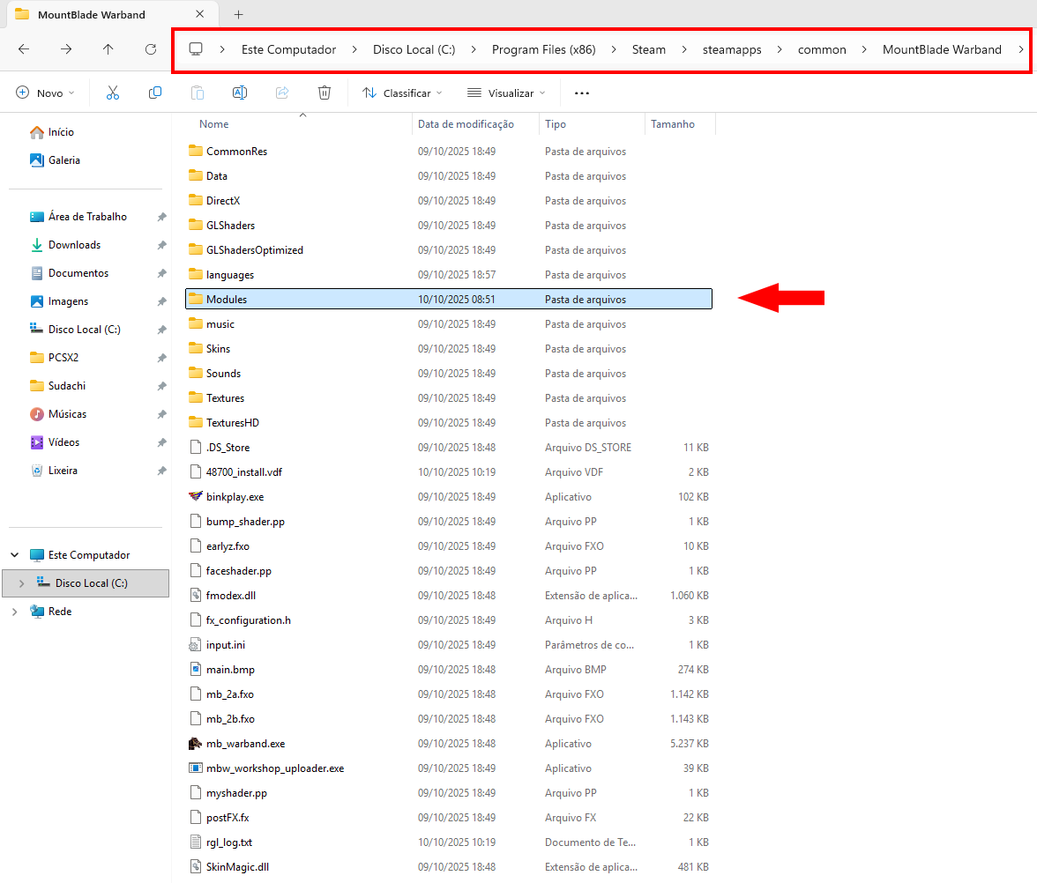Expand chevron after MountBlade Warband breadcrumb
The width and height of the screenshot is (1037, 883).
(1020, 49)
